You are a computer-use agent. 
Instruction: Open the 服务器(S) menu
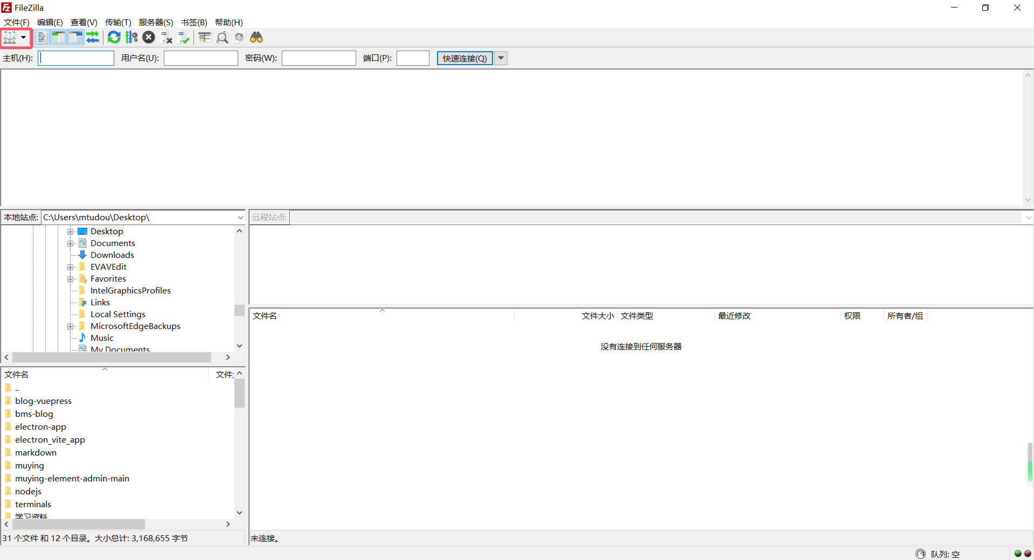coord(156,22)
